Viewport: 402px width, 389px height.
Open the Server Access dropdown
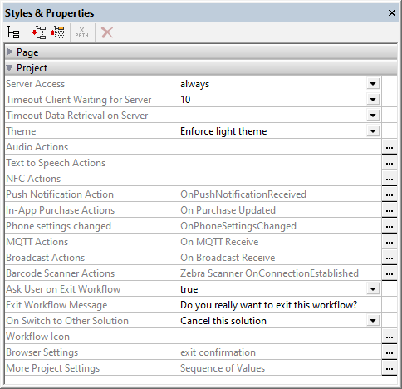coord(373,84)
